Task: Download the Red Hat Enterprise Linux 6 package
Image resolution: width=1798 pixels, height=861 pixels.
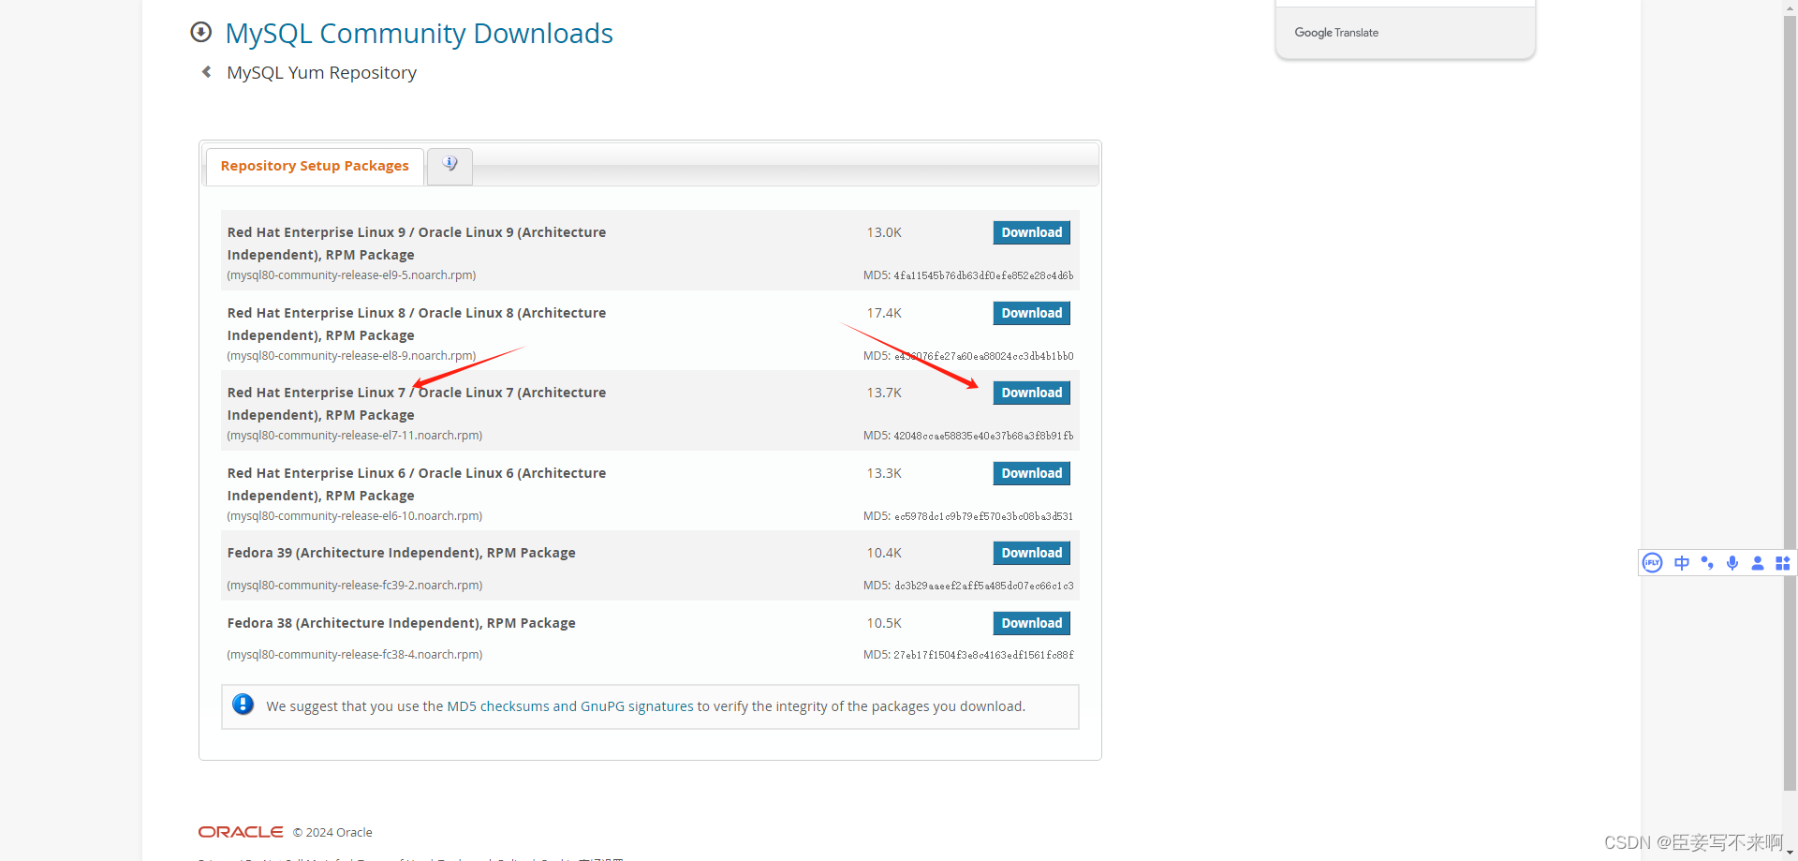Action: [1031, 473]
